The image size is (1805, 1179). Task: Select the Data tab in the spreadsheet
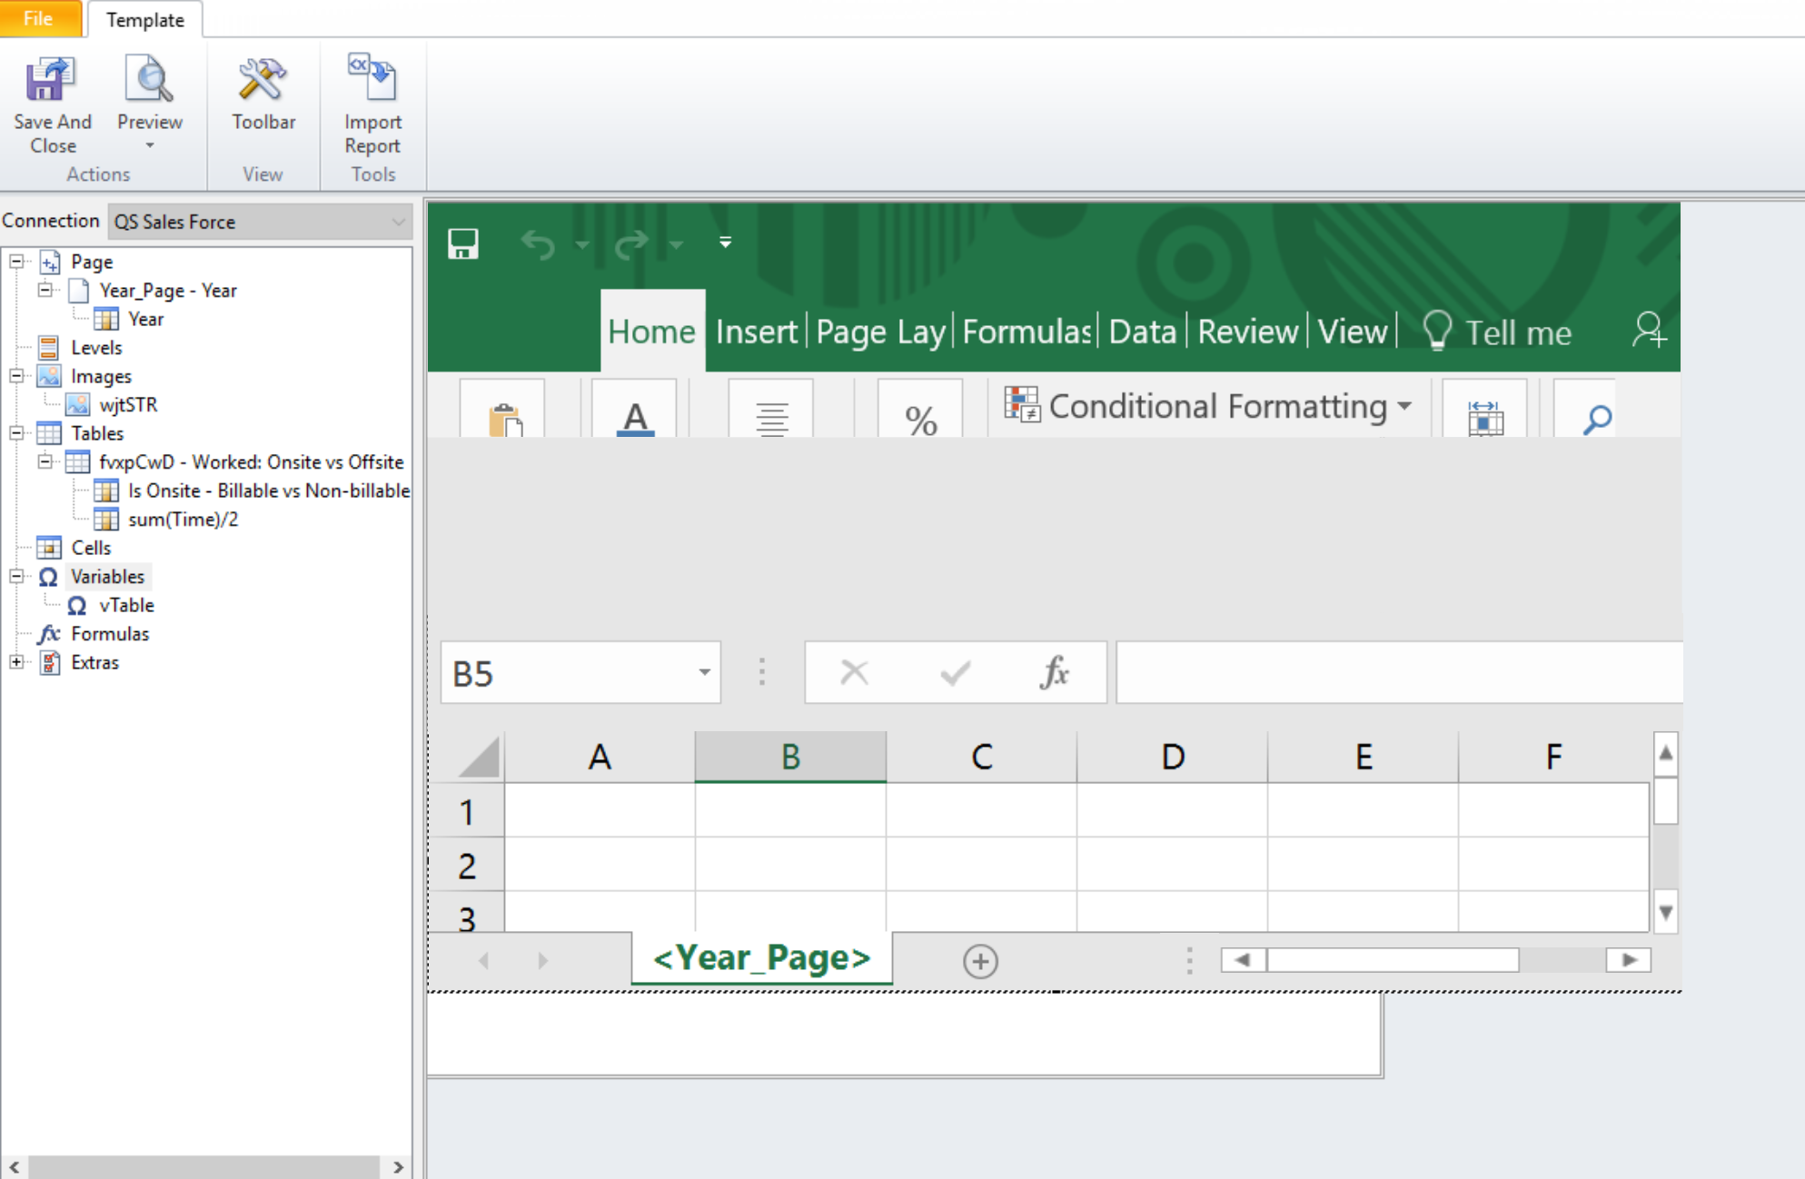1142,332
